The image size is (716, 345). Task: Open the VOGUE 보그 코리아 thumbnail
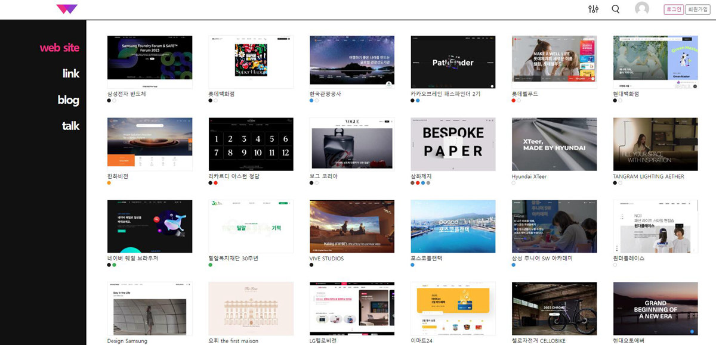pos(352,144)
